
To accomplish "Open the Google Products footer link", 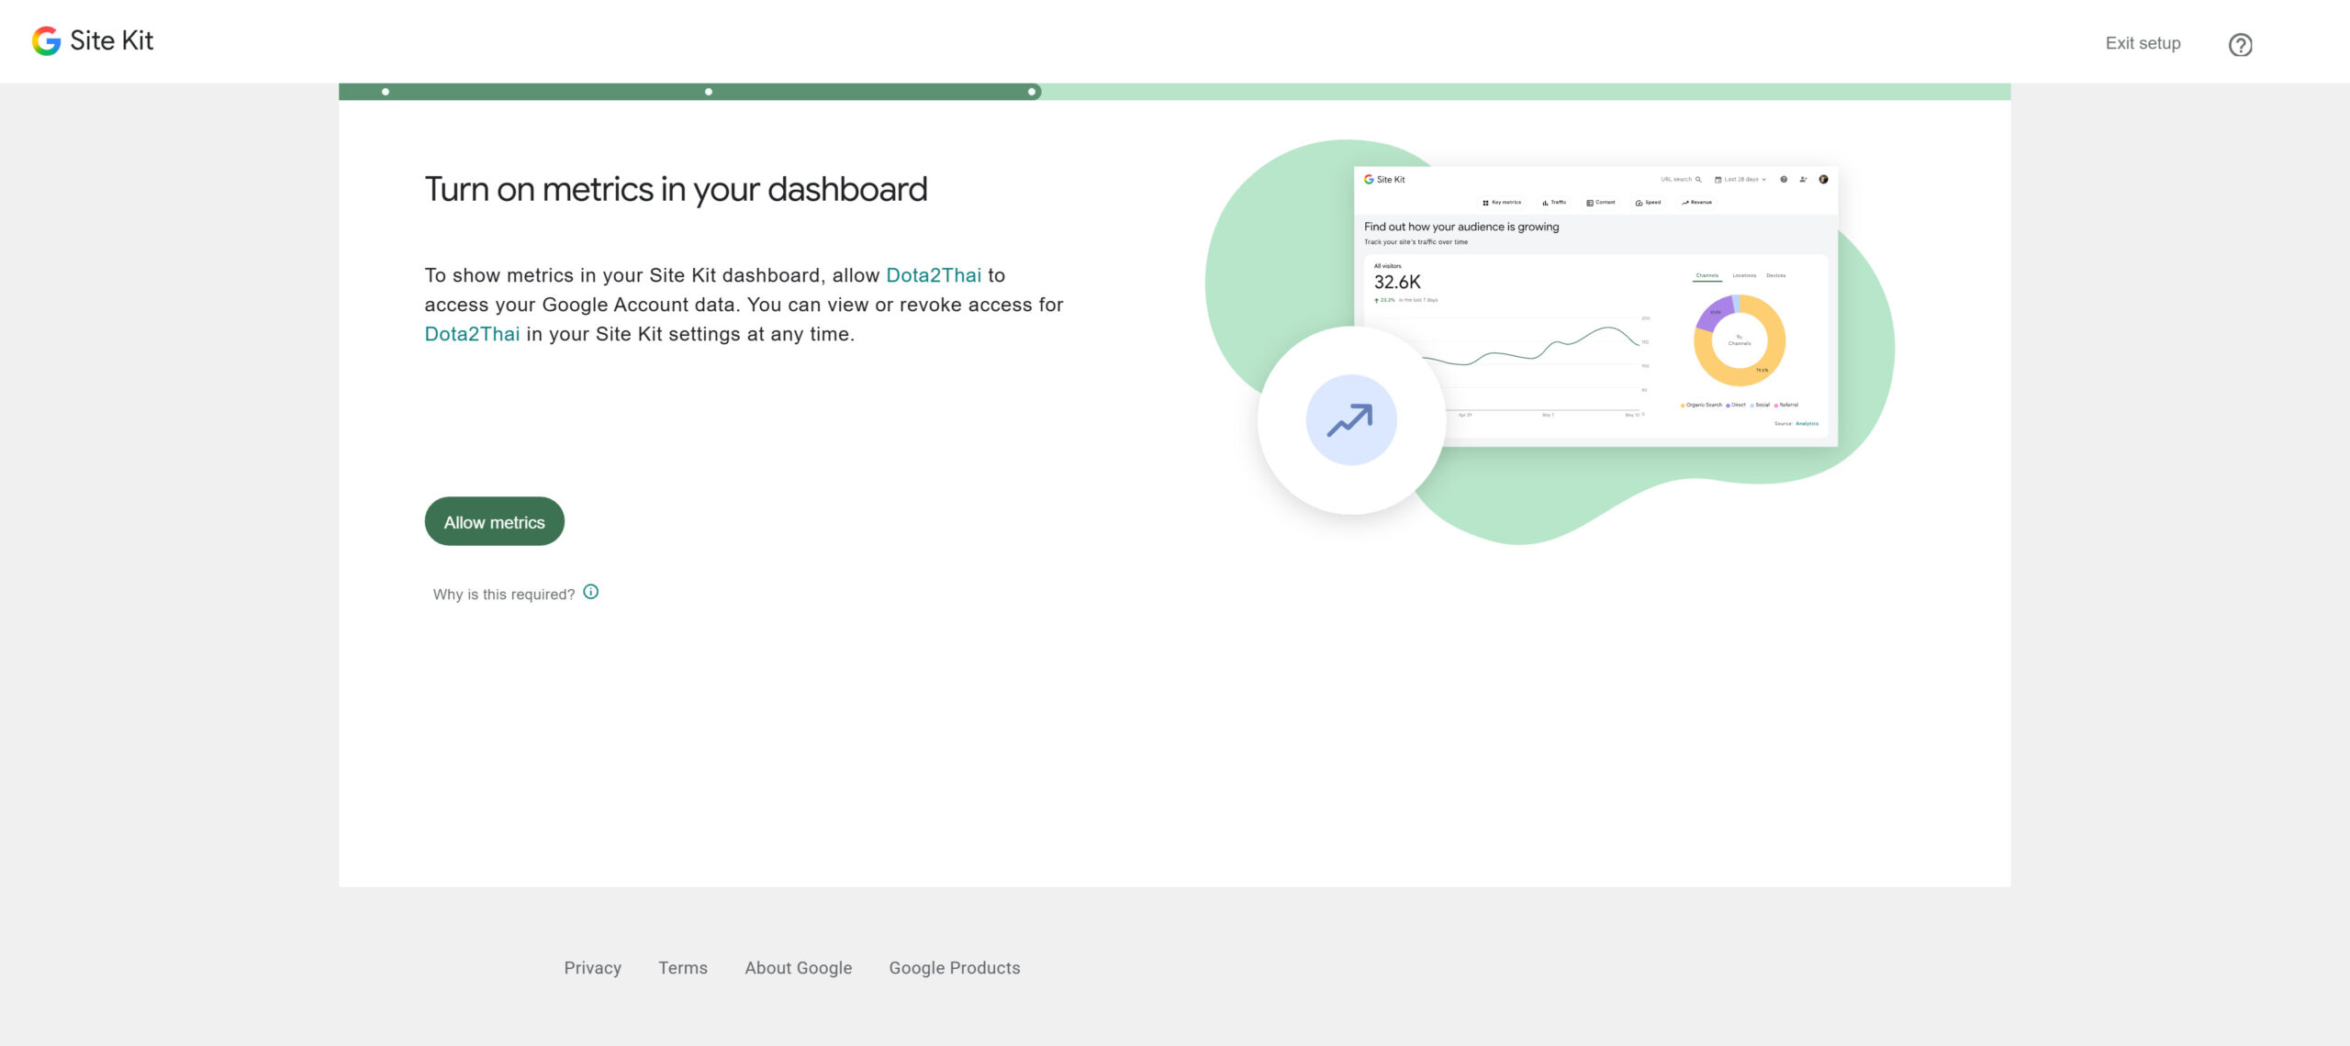I will coord(955,968).
